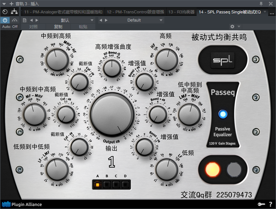276x209 pixels.
Task: Expand the arrow beside the gear
Action: point(239,27)
